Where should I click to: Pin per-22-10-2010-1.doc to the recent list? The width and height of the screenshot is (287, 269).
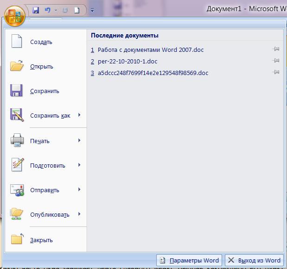(x=276, y=61)
